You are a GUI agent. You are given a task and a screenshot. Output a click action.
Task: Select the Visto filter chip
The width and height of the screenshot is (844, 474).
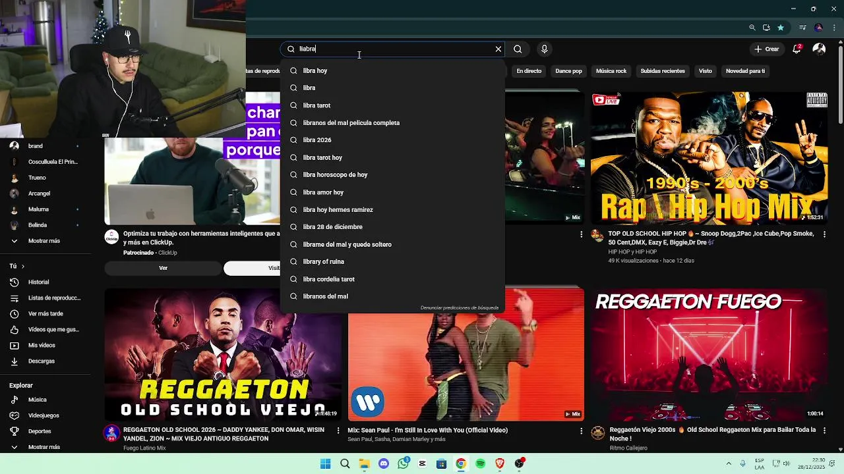point(706,71)
